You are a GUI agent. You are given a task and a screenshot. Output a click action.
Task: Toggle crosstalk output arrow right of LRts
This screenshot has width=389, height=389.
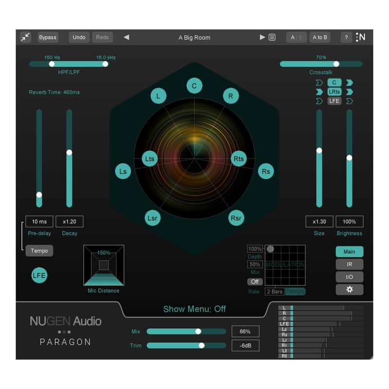click(350, 92)
